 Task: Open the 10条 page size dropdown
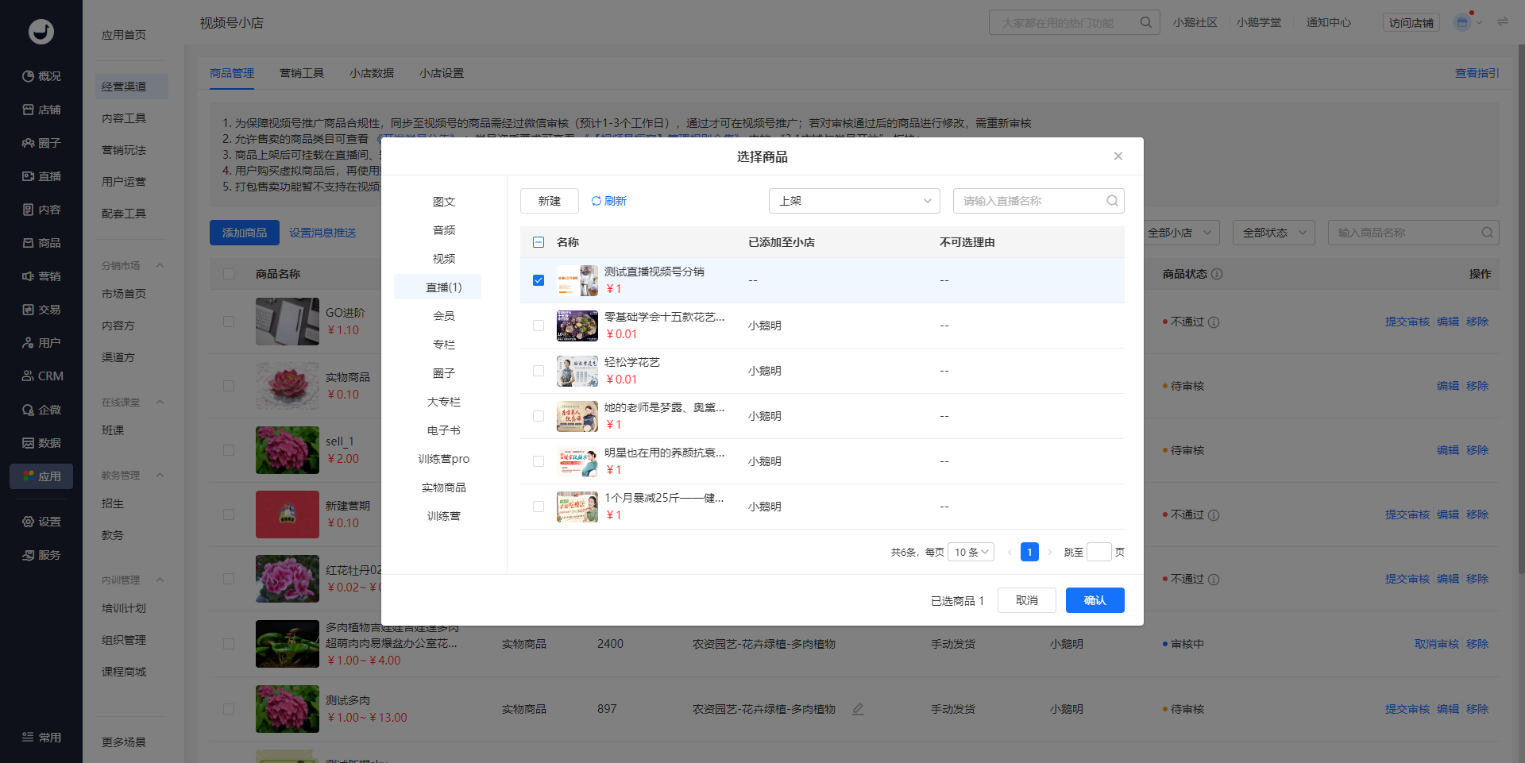point(971,552)
